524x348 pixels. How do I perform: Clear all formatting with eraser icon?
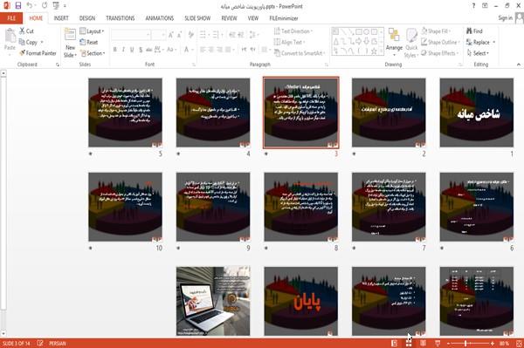(190, 35)
